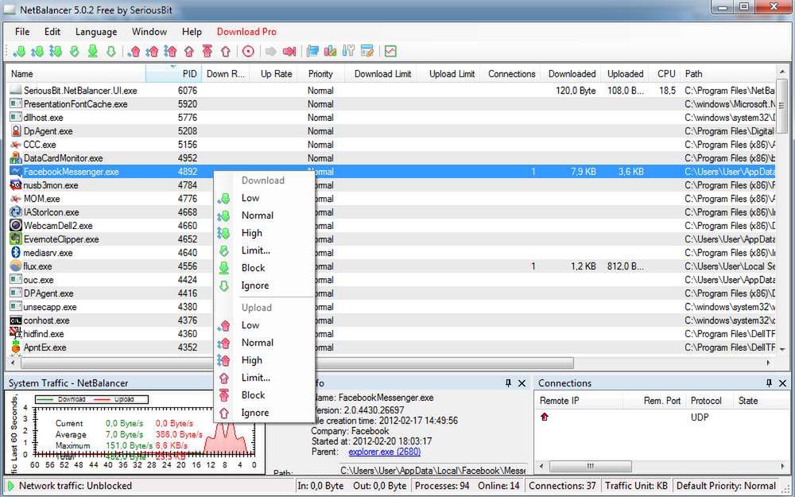Click the FacebookMessenger.exe process icon
This screenshot has width=795, height=497.
pos(16,172)
